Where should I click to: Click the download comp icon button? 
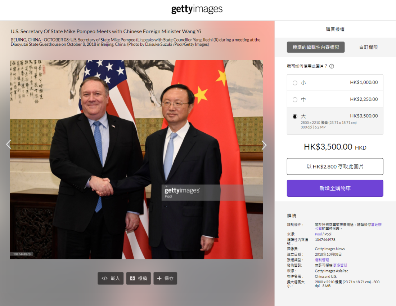pyautogui.click(x=138, y=278)
